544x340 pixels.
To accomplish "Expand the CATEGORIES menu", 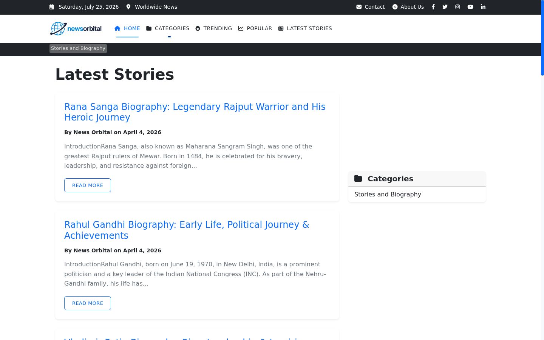I will point(168,28).
